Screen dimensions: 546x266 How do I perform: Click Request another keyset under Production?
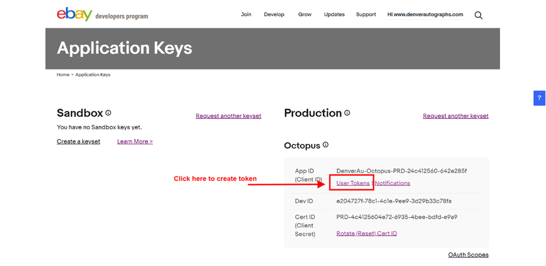click(x=456, y=116)
